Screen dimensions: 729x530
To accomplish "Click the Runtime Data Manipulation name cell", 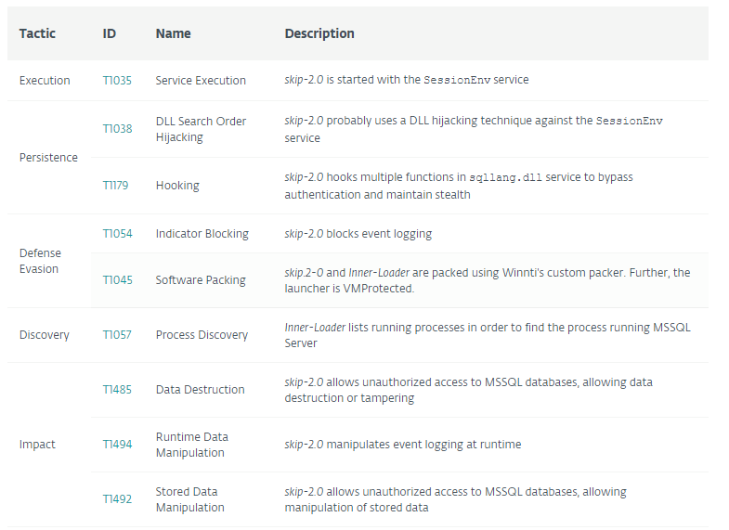I will [x=192, y=445].
